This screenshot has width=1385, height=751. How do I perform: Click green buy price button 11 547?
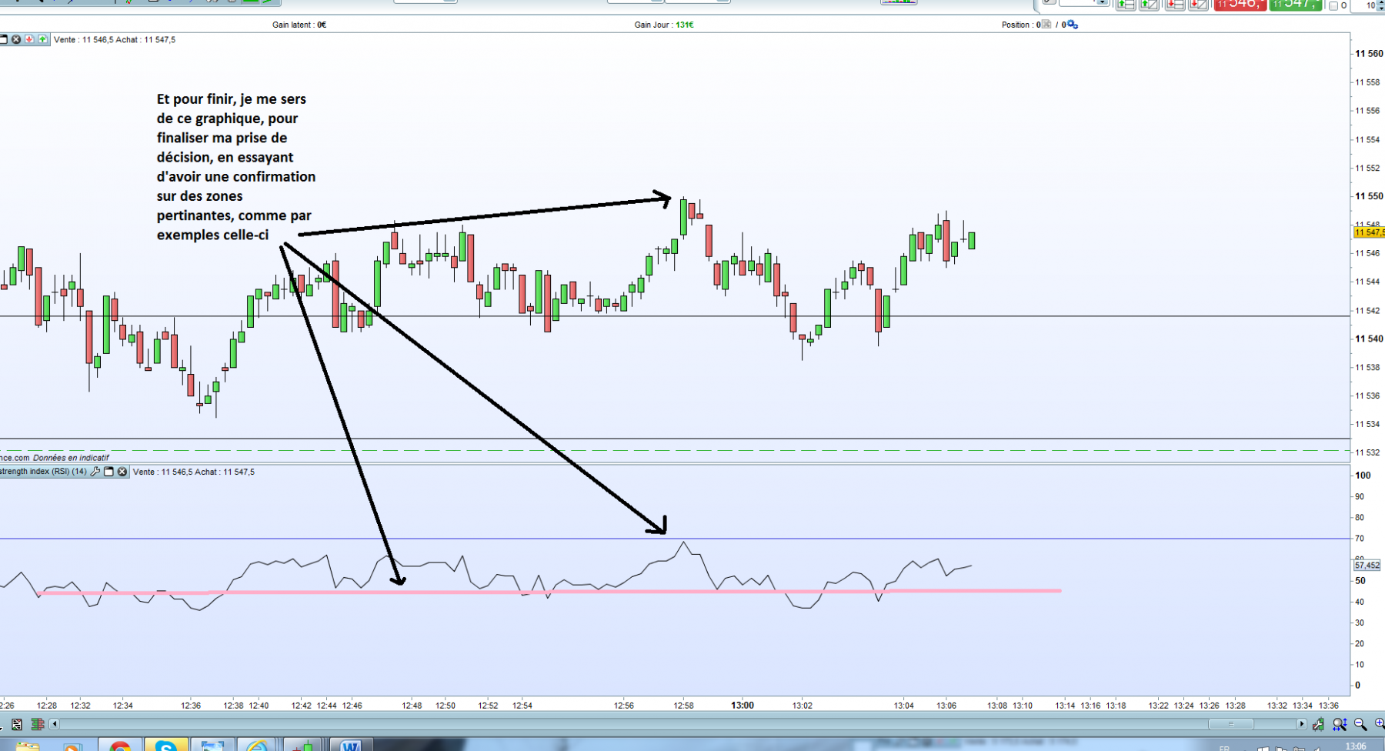coord(1296,5)
